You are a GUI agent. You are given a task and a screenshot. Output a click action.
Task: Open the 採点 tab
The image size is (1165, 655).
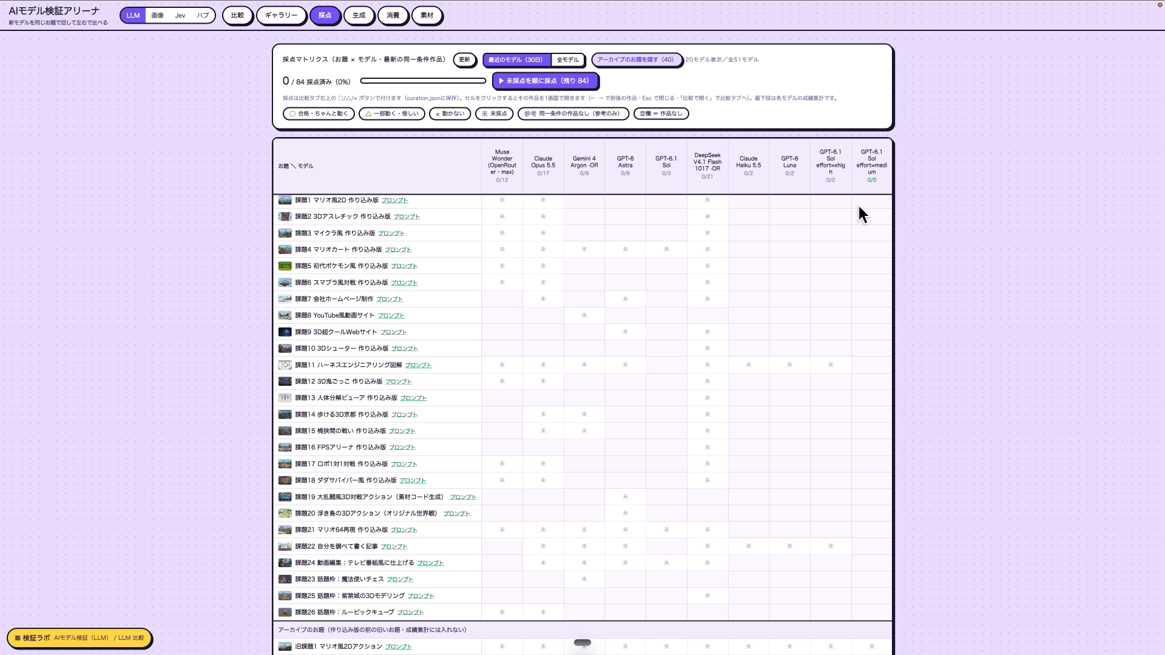[x=325, y=16]
